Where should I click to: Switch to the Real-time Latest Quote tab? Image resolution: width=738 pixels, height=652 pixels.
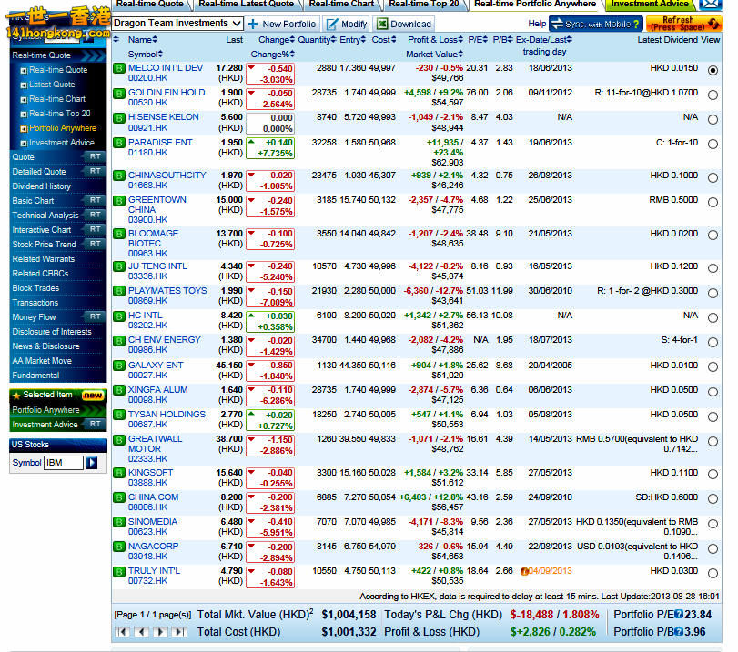point(247,5)
